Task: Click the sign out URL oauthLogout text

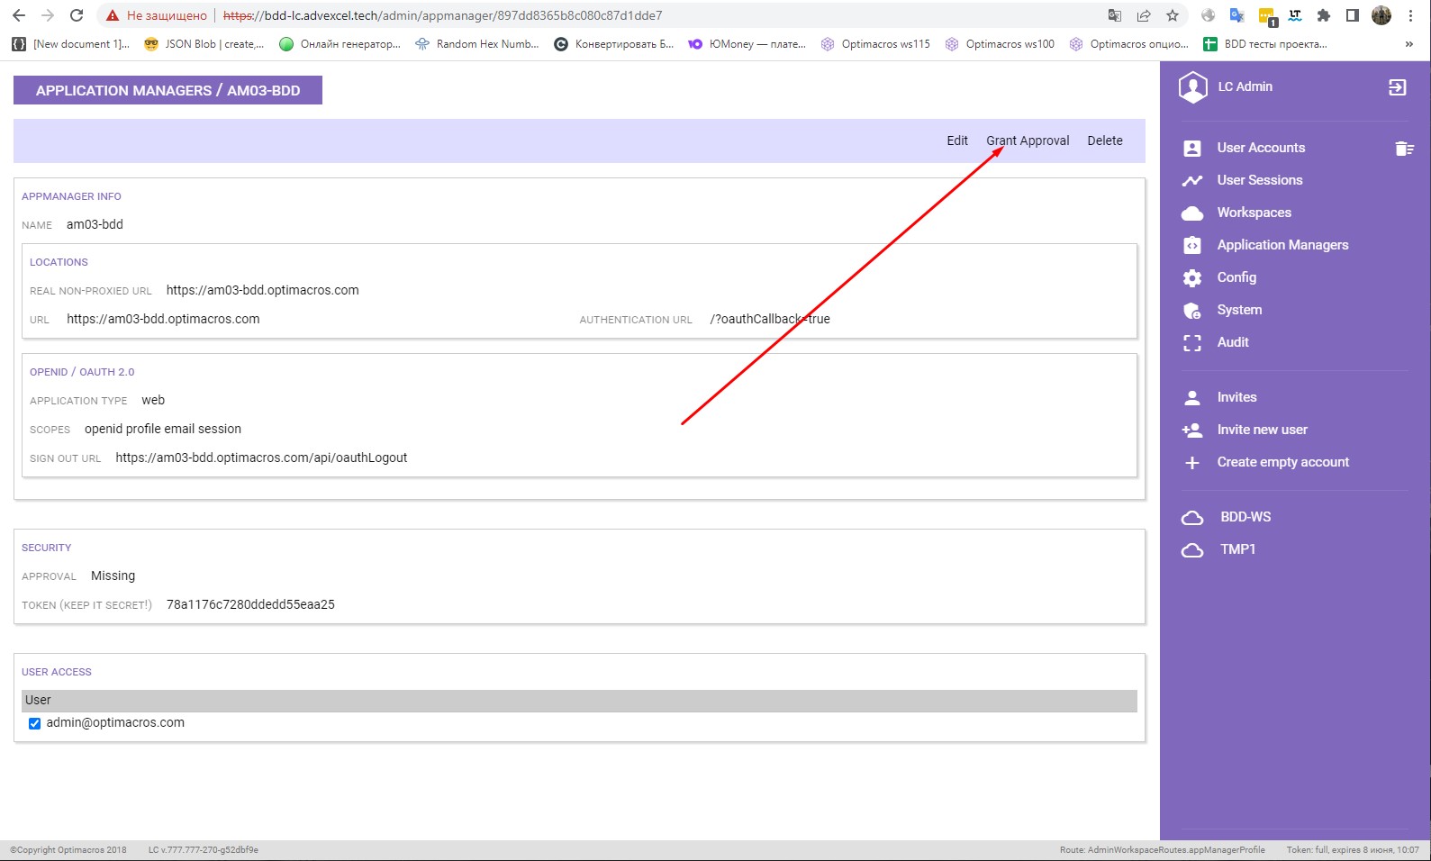Action: click(261, 458)
